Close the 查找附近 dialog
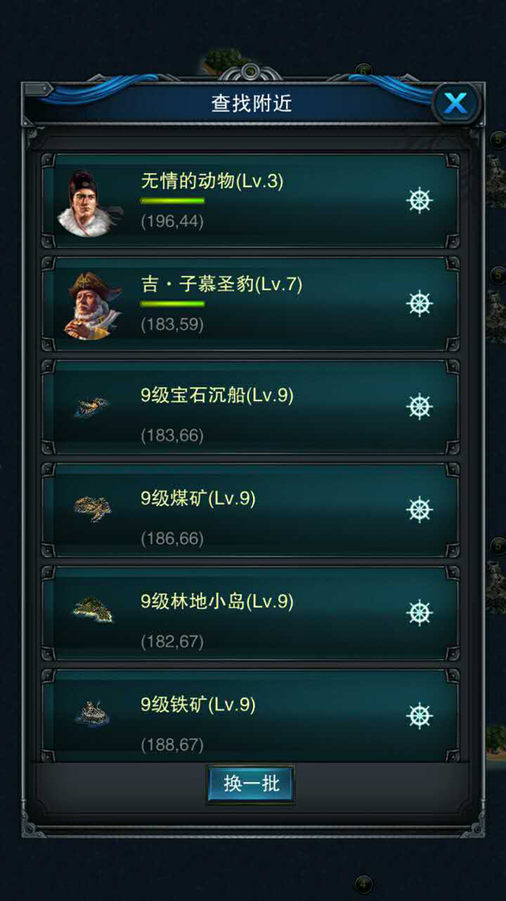Image resolution: width=506 pixels, height=901 pixels. [x=455, y=103]
